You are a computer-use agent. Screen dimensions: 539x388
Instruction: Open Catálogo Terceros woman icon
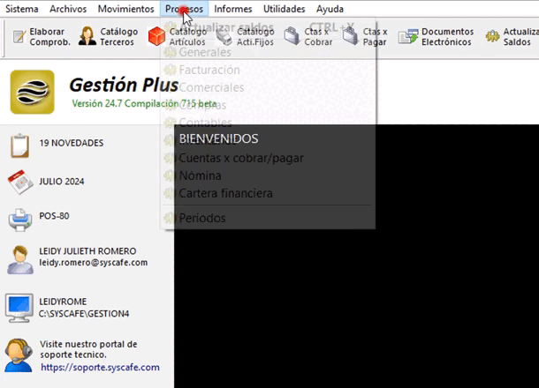click(87, 36)
